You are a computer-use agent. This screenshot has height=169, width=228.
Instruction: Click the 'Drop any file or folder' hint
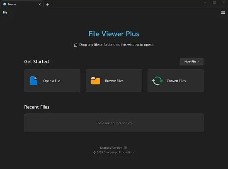[117, 45]
